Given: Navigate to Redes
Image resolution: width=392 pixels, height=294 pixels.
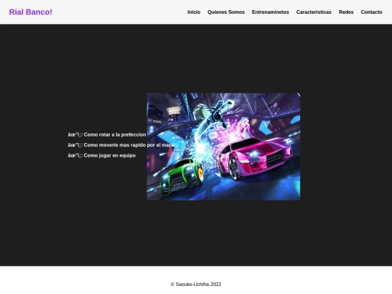Looking at the screenshot, I should coord(346,12).
